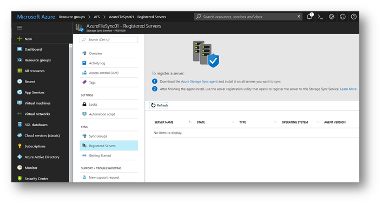Open Sync Groups menu item

point(109,136)
